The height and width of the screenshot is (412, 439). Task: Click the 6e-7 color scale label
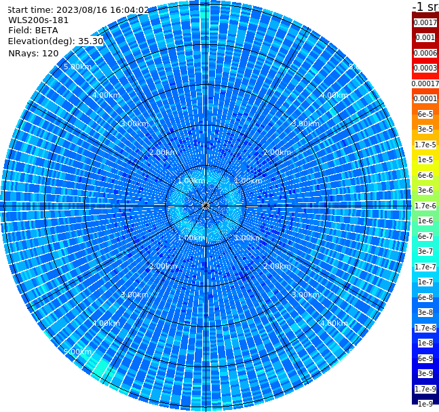(425, 236)
